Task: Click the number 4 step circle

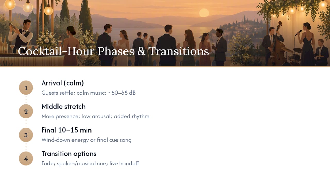Action: click(x=26, y=159)
